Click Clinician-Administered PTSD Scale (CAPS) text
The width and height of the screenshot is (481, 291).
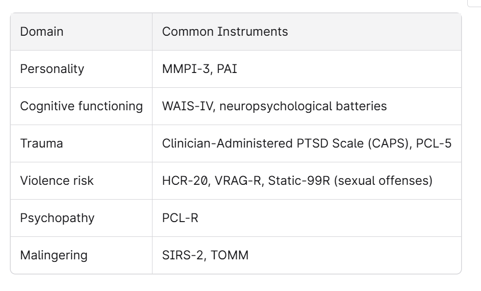pyautogui.click(x=287, y=143)
